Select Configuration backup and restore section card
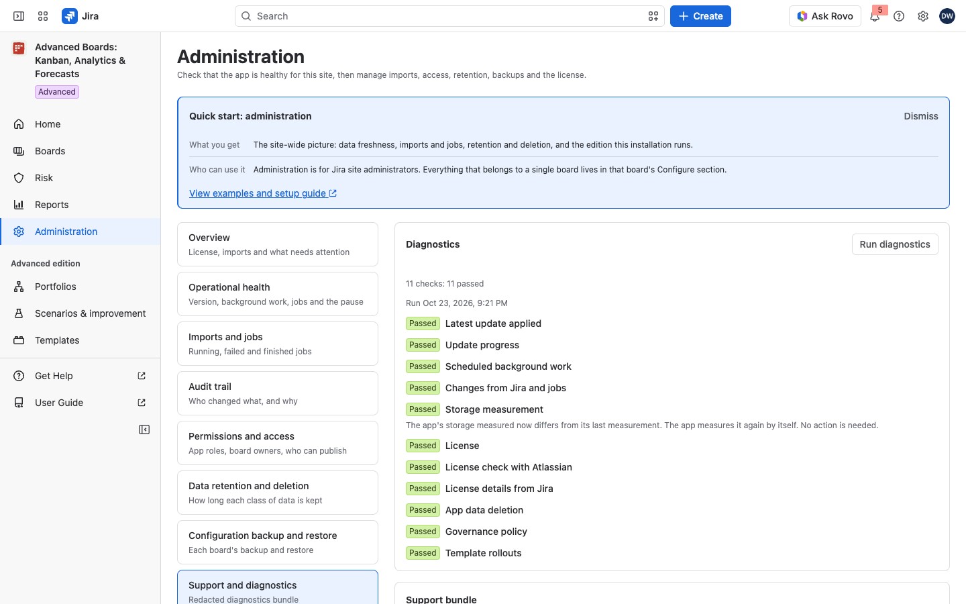966x604 pixels. [x=278, y=542]
